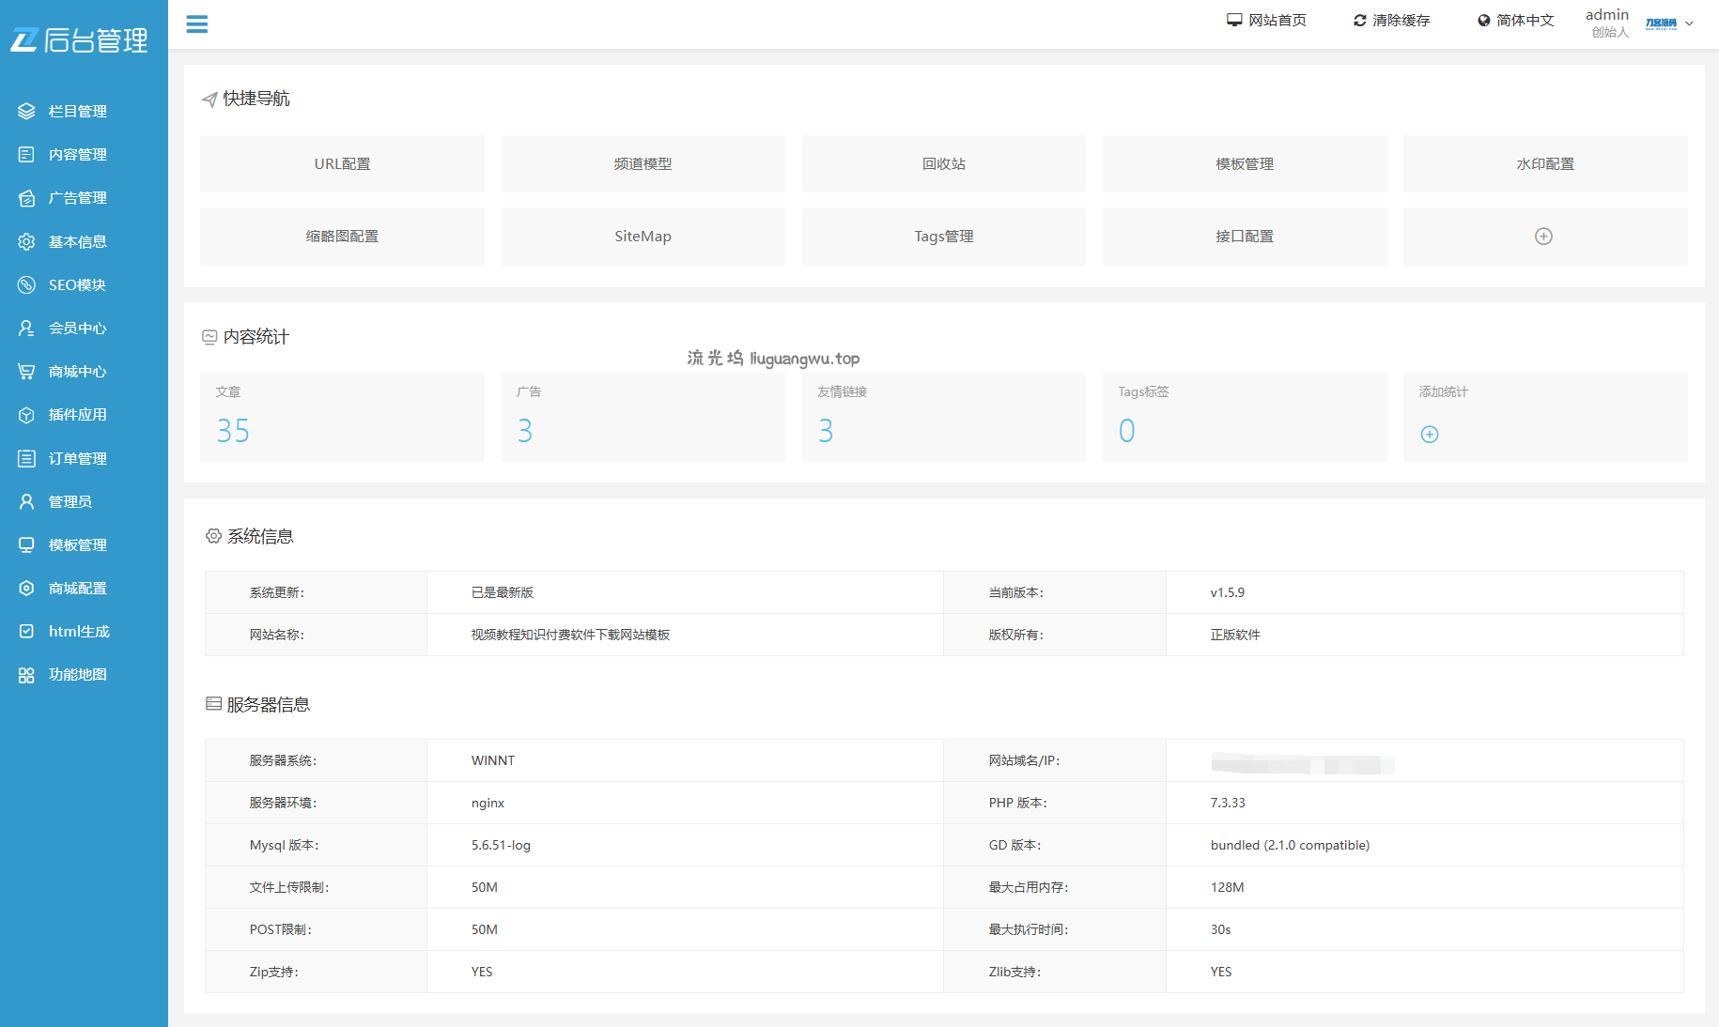Expand the admin account dropdown arrow
1719x1027 pixels.
coord(1689,23)
